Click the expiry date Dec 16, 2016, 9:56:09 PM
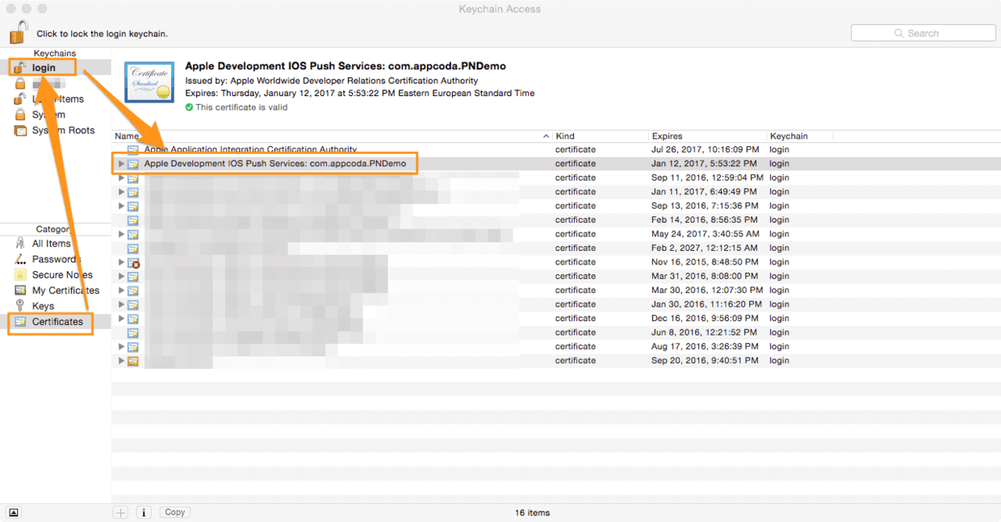Viewport: 1001px width, 522px height. coord(705,318)
